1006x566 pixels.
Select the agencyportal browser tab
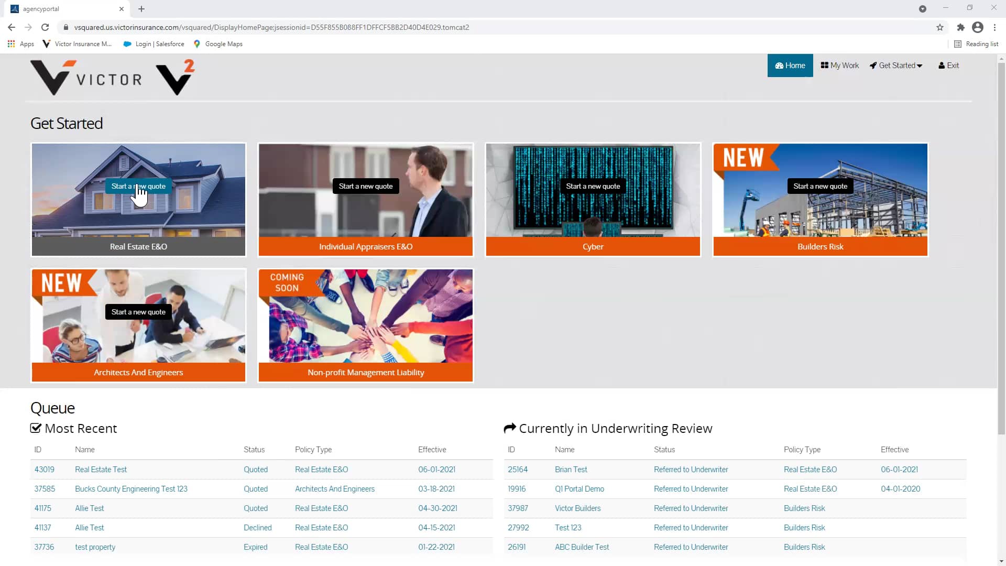pos(63,9)
